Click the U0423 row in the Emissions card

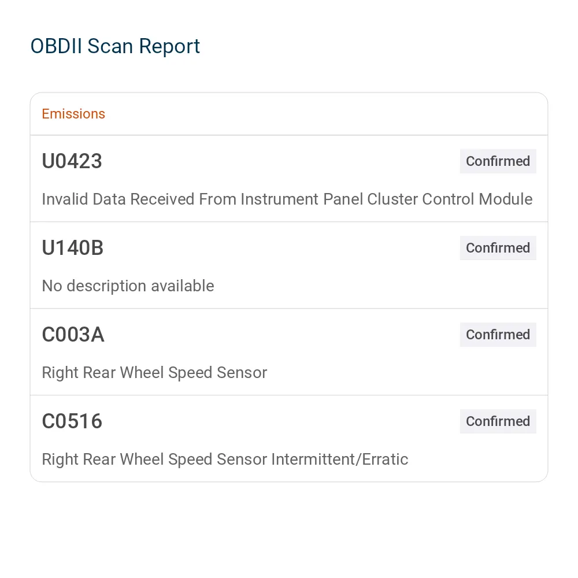[289, 179]
